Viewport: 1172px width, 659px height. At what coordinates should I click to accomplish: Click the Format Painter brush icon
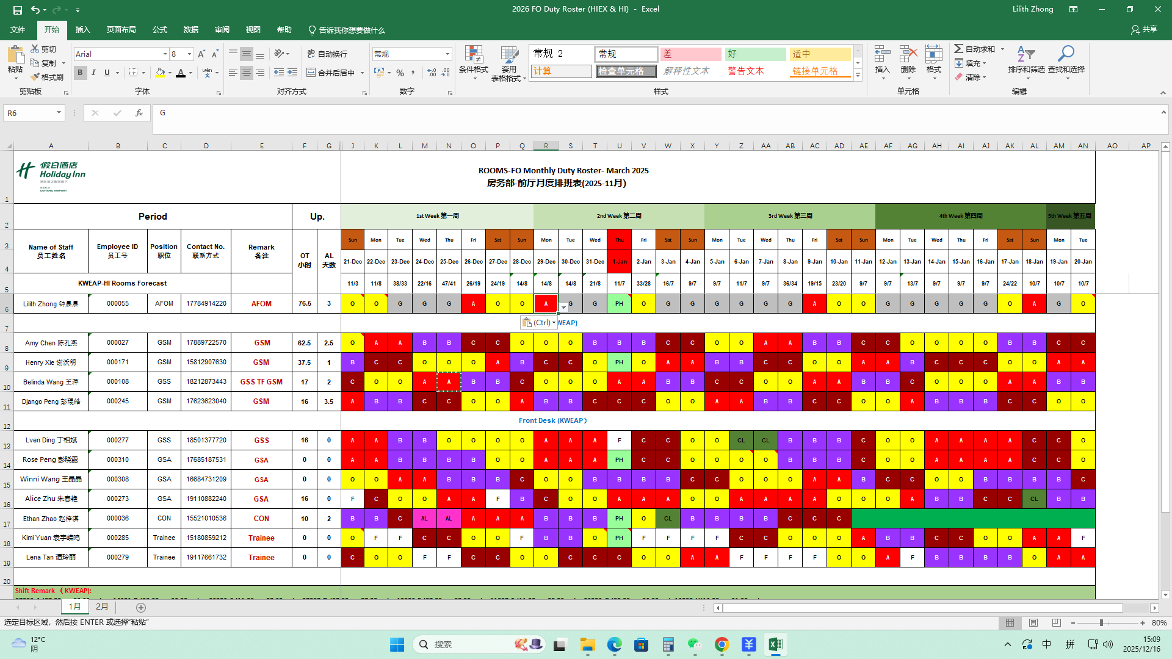pyautogui.click(x=35, y=77)
